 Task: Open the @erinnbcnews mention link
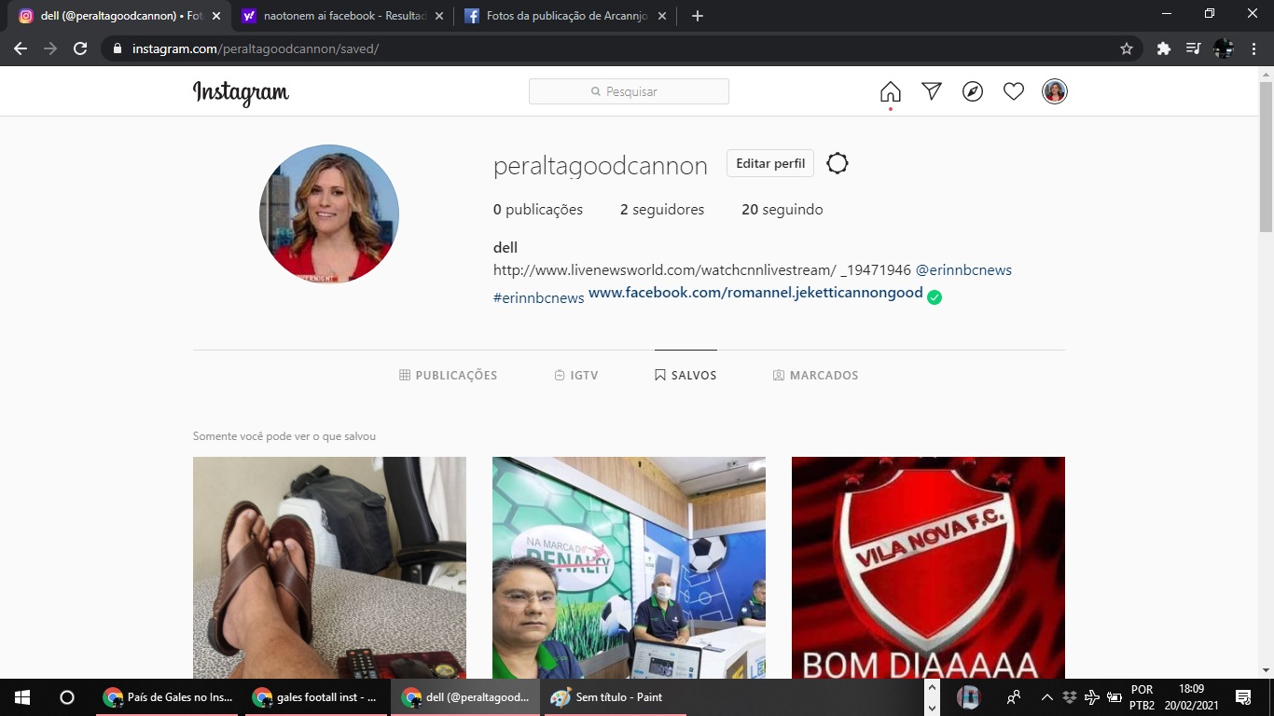pos(963,270)
